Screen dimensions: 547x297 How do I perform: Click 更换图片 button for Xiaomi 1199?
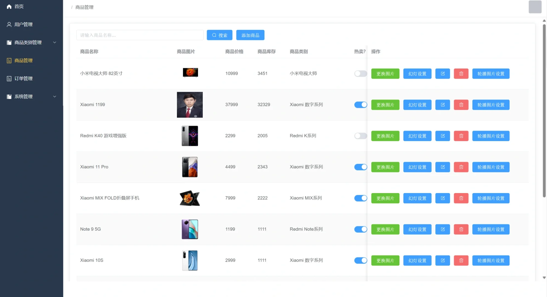pos(385,105)
